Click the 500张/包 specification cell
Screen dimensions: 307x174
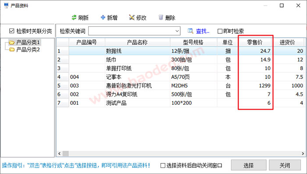click(x=193, y=94)
